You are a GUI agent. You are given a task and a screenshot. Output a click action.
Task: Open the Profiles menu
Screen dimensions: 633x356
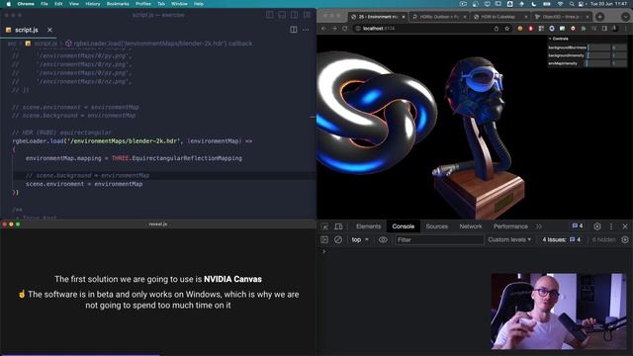pyautogui.click(x=142, y=4)
